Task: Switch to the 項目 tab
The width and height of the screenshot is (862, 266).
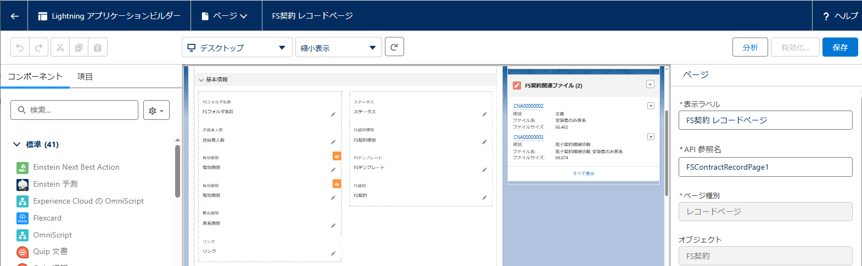Action: coord(85,77)
